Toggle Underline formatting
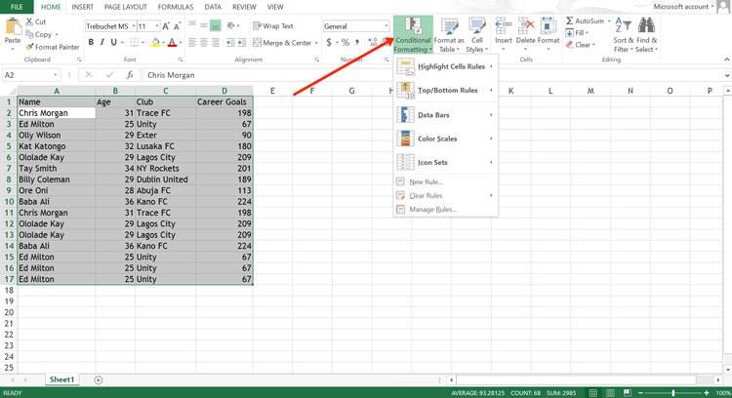The image size is (732, 398). (x=113, y=43)
